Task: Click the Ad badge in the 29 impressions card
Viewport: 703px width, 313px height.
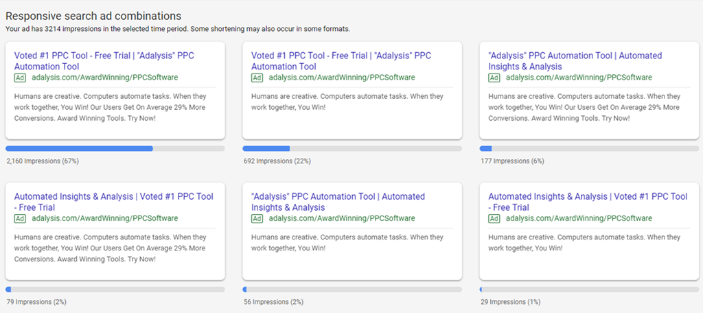Action: 494,219
